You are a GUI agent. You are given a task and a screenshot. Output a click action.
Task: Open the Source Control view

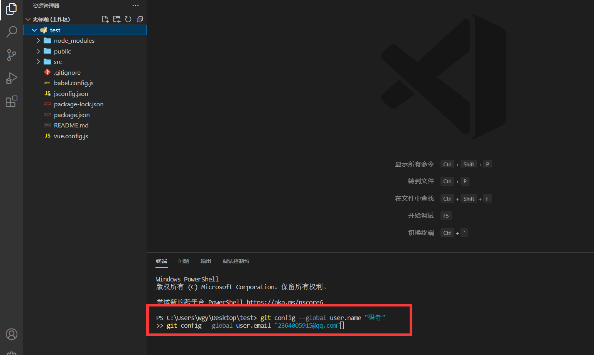(12, 55)
